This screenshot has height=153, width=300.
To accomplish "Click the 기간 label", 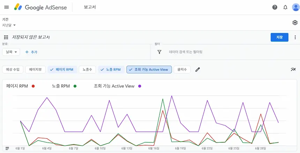I will point(5,19).
